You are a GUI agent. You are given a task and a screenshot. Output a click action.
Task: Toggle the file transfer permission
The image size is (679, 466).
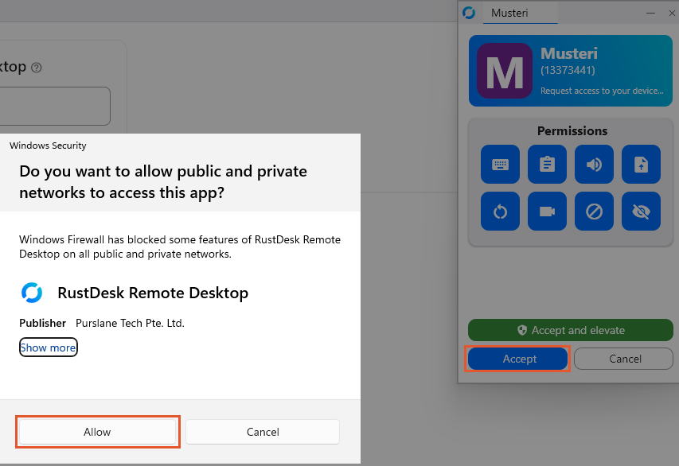(641, 165)
